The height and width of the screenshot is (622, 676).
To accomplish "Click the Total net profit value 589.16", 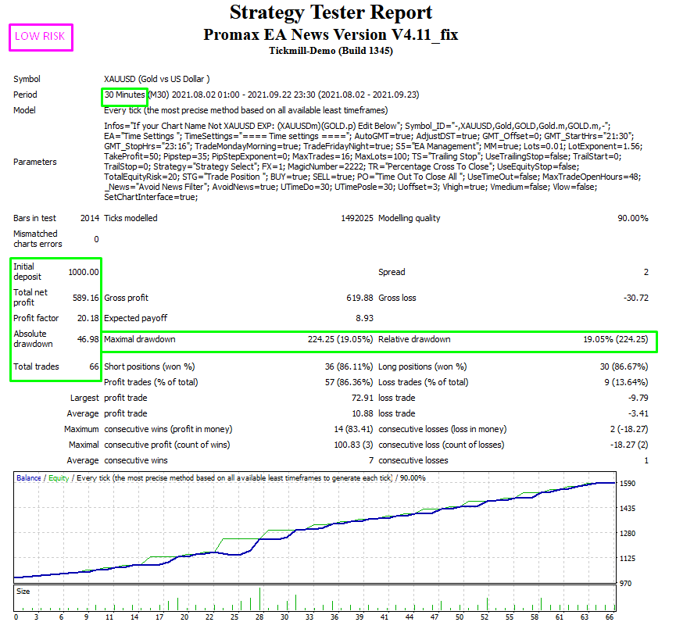I will (x=86, y=298).
